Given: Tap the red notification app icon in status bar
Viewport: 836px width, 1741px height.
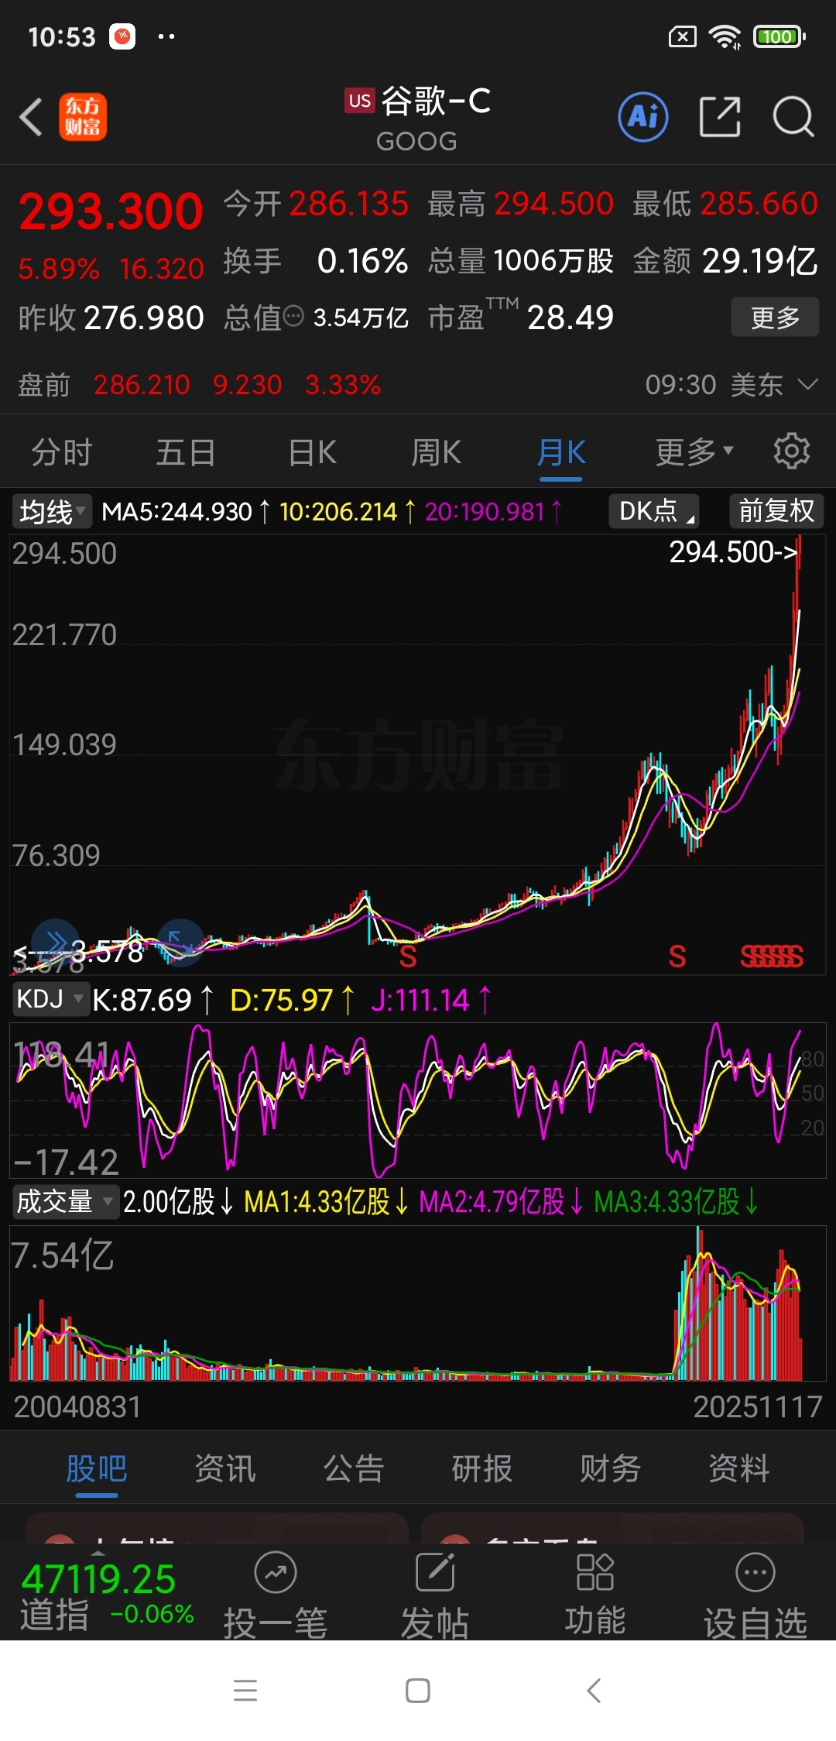Looking at the screenshot, I should click(122, 36).
